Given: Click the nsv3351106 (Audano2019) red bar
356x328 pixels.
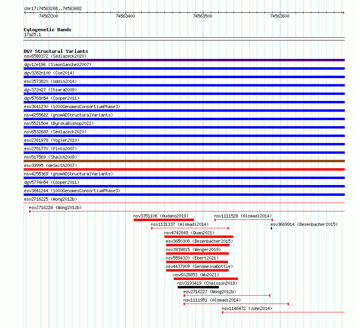Looking at the screenshot, I should tap(164, 220).
